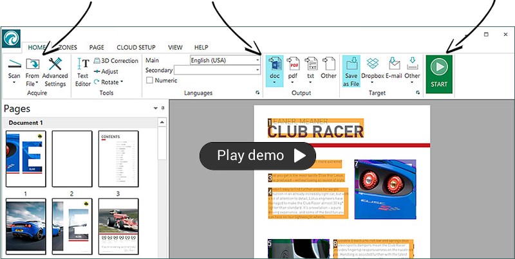Open Main language dropdown

pos(257,60)
